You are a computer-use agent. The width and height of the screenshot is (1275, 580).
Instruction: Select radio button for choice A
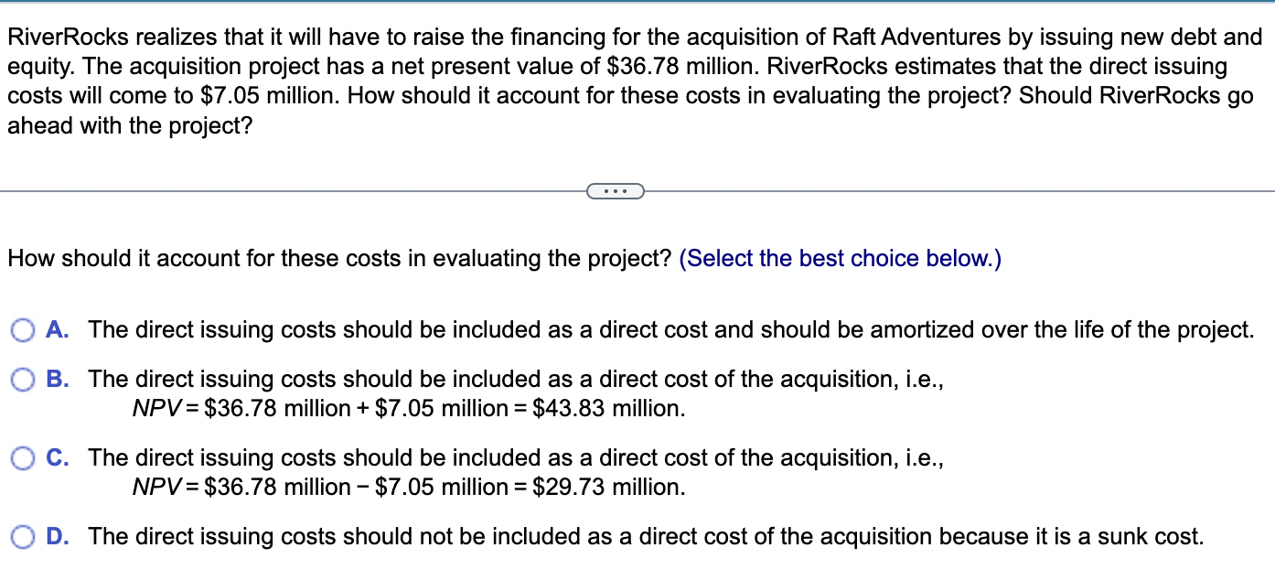click(22, 330)
